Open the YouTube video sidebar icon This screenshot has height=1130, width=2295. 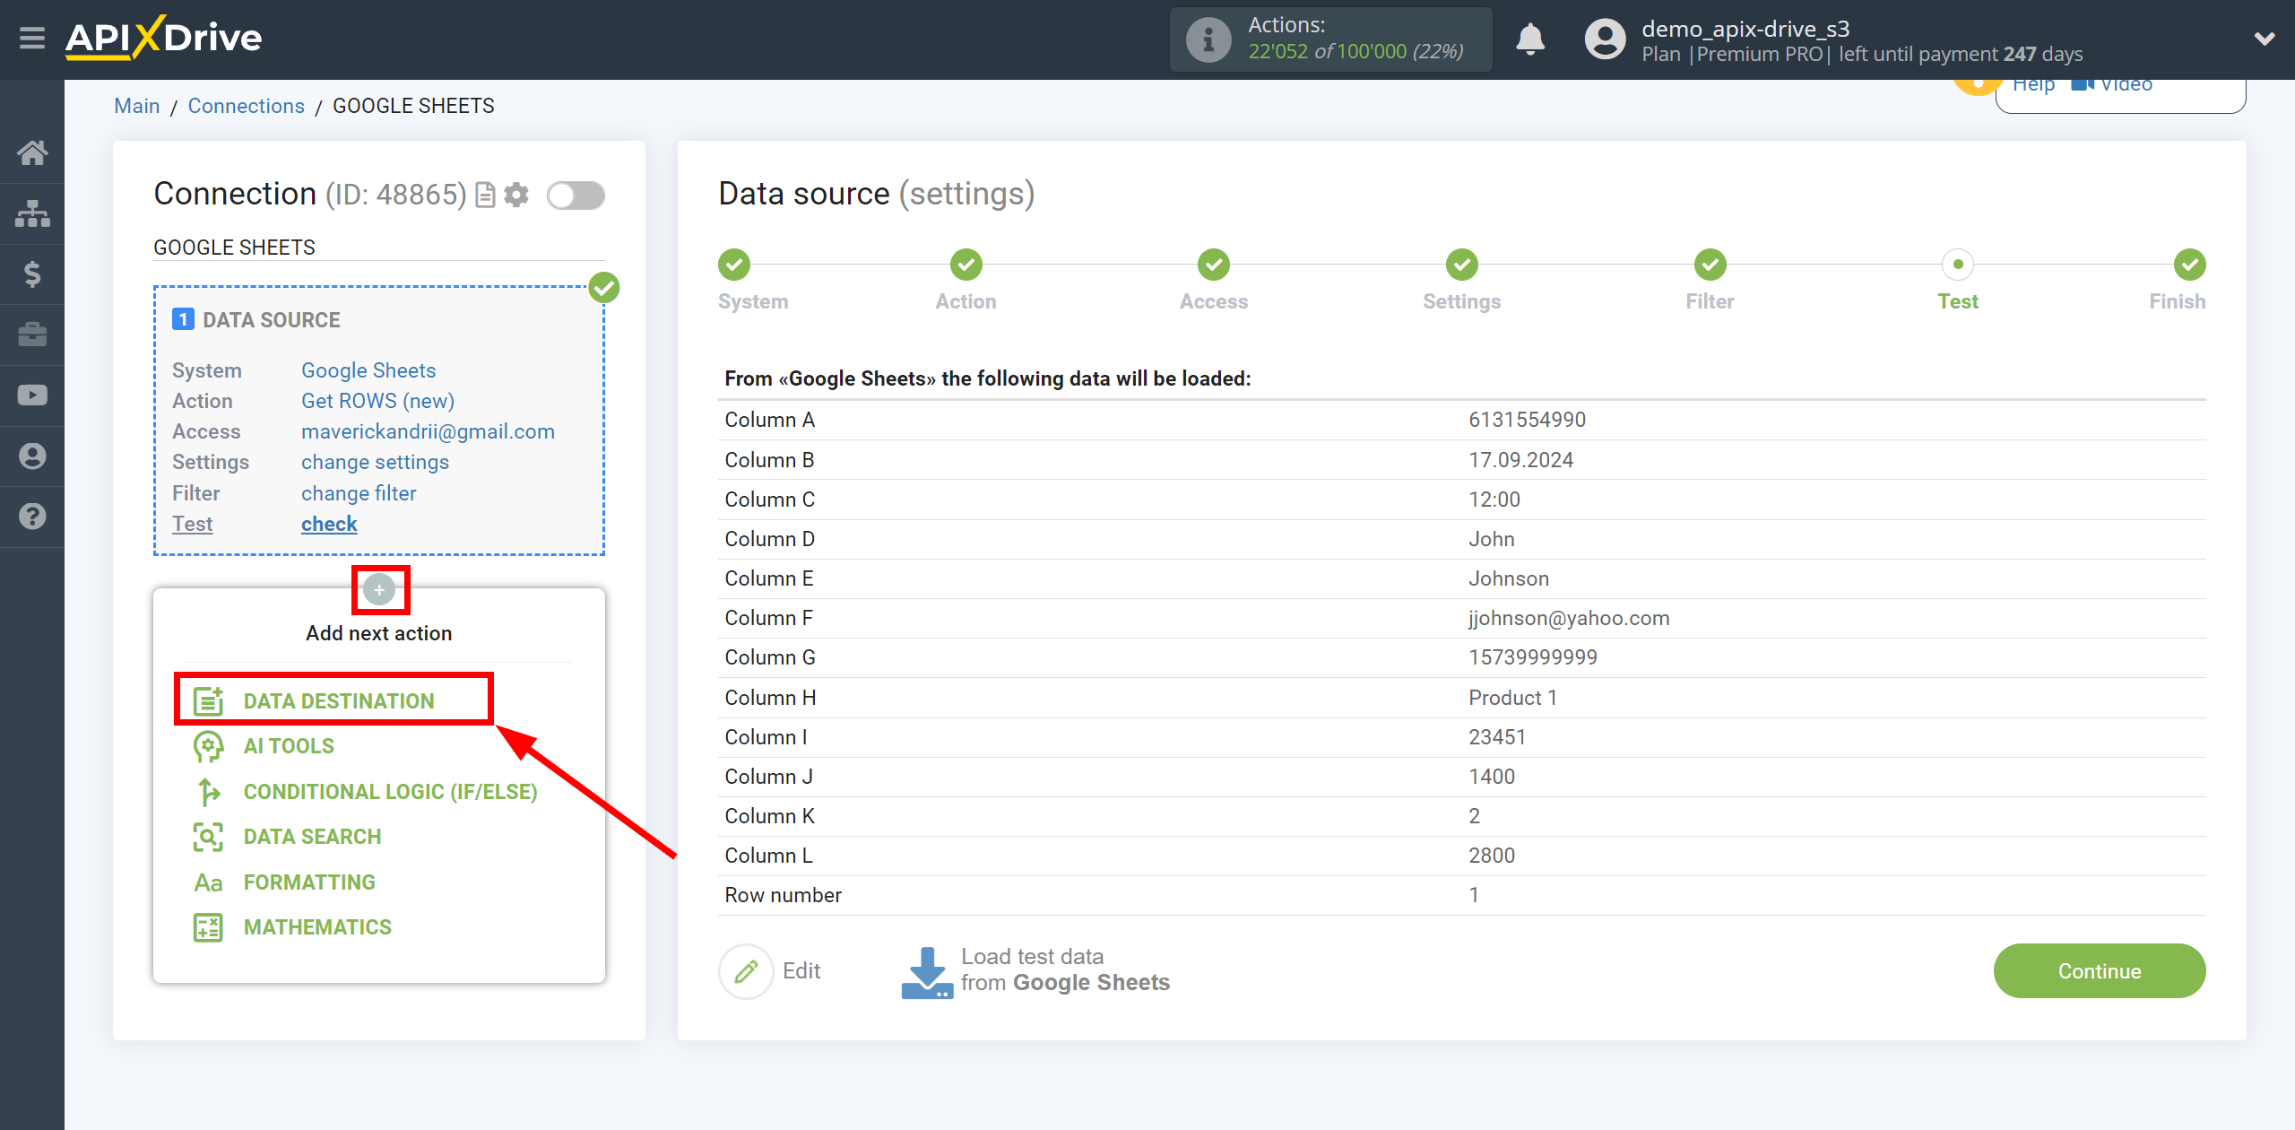coord(32,395)
